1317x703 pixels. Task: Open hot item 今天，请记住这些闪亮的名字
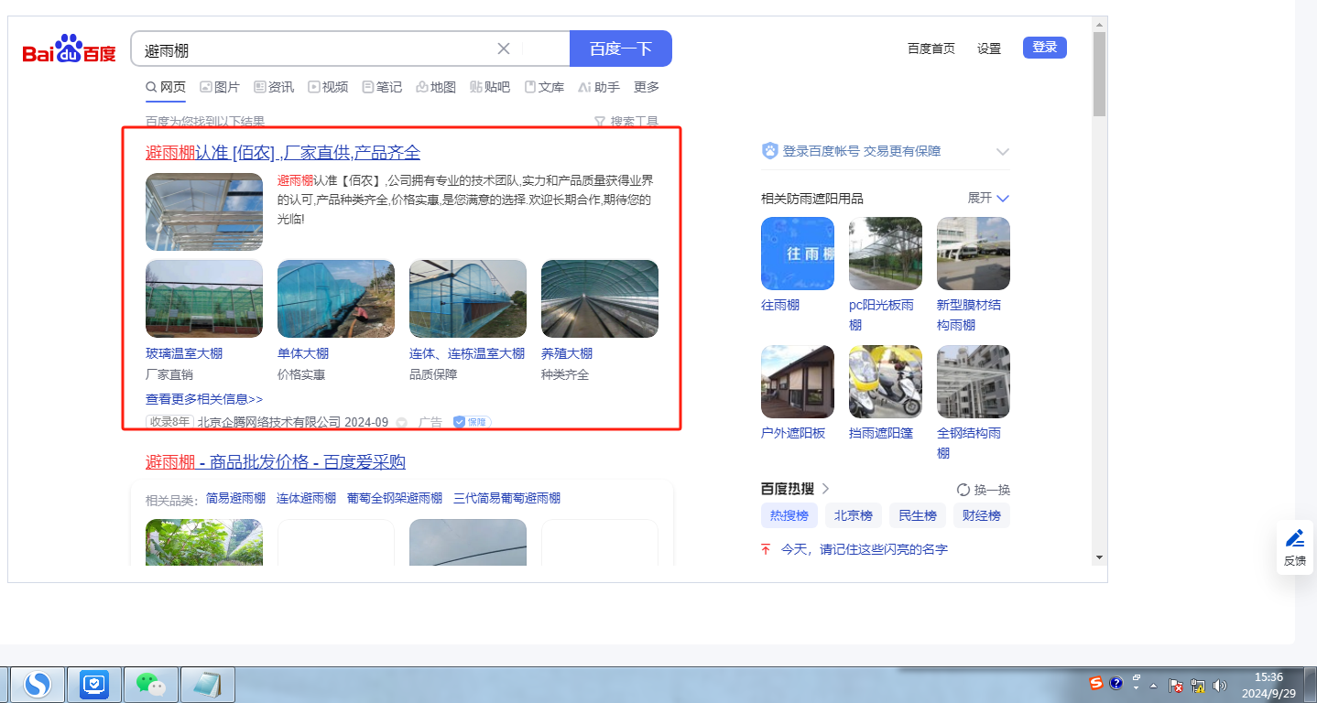coord(865,549)
